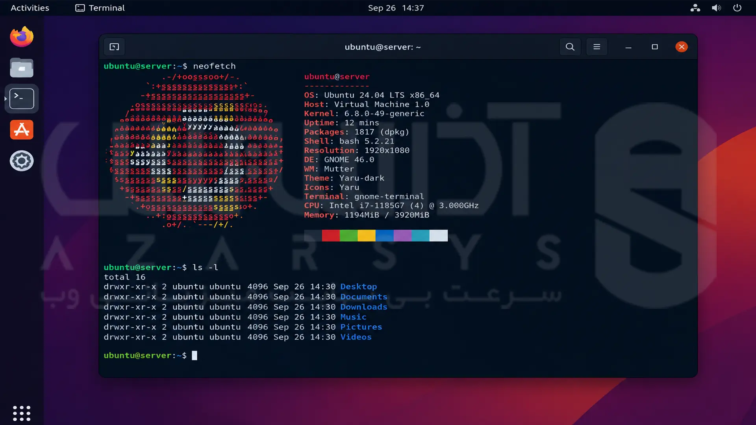Click the Theme value Yaru-dark
756x425 pixels.
(x=362, y=178)
